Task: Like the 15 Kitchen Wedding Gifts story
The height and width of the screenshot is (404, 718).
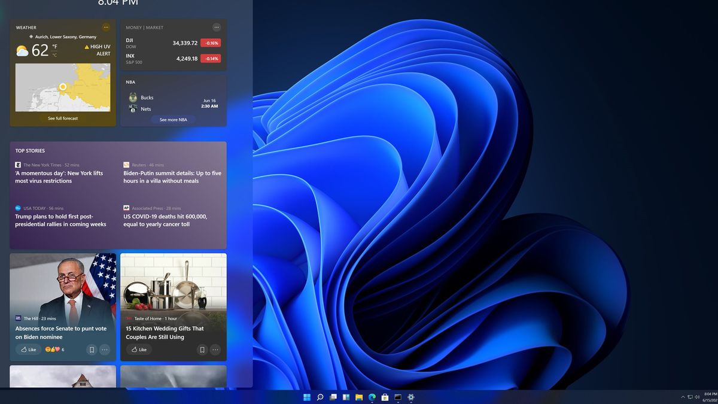Action: (139, 350)
